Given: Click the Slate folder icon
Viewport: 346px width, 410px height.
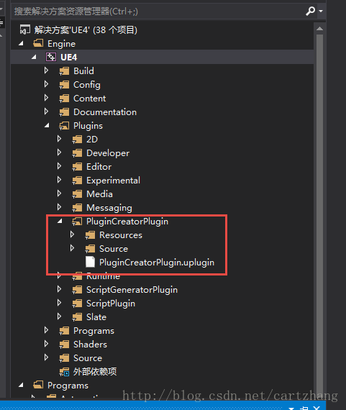Looking at the screenshot, I should click(78, 316).
